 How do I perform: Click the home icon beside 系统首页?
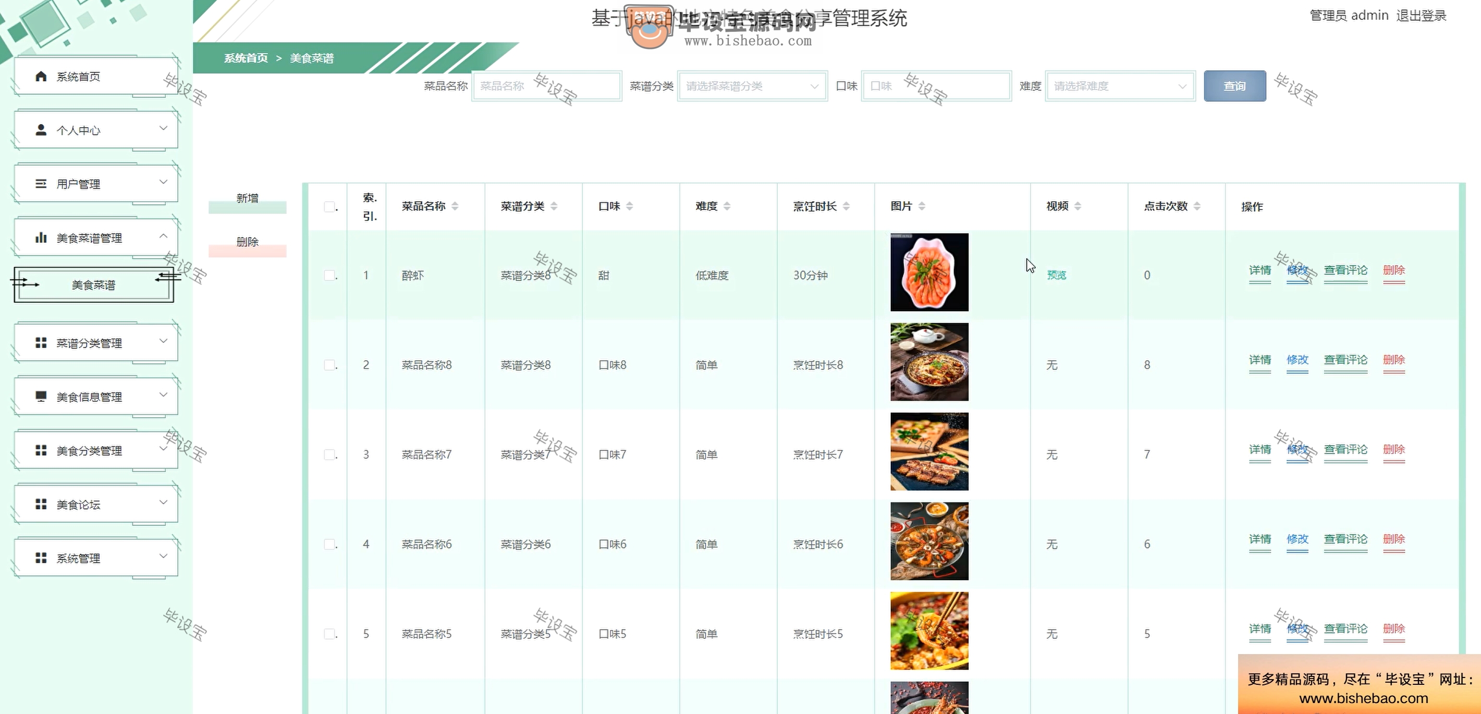[x=41, y=77]
